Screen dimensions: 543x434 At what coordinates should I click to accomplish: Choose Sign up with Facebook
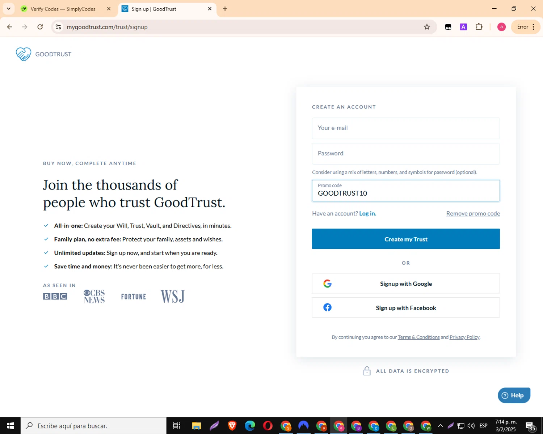[406, 307]
